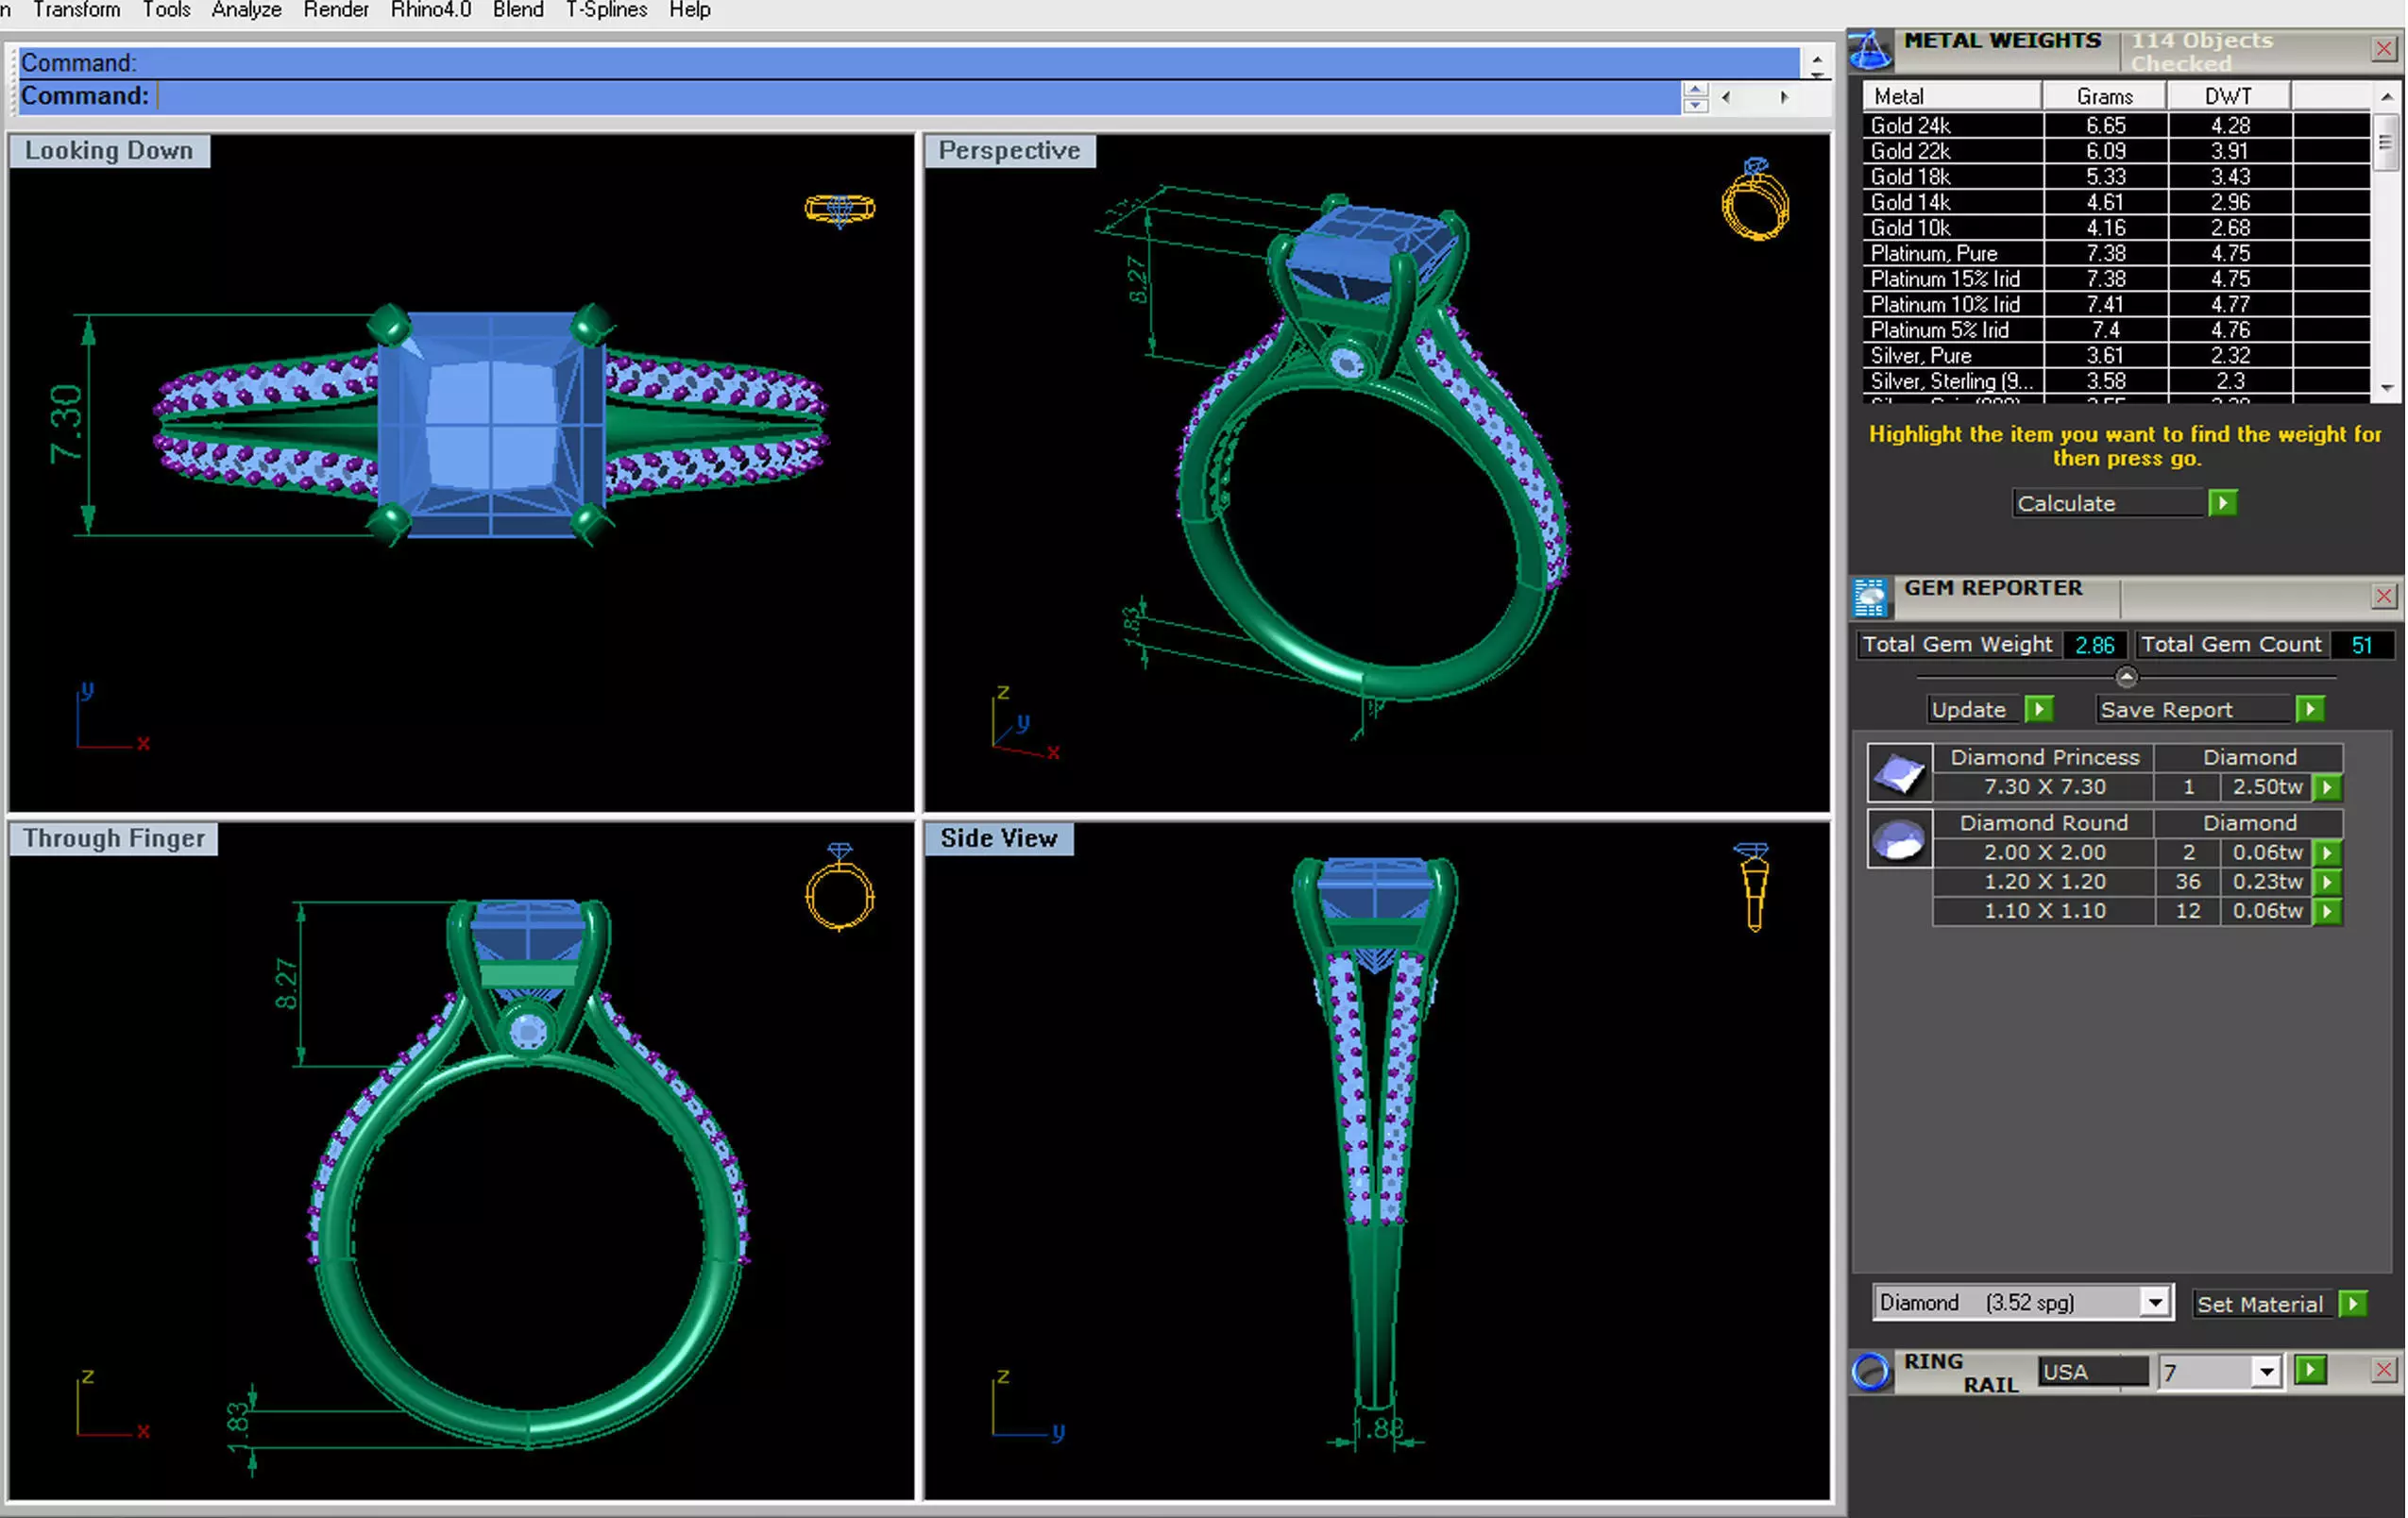
Task: Click the ring view icon in Perspective viewport
Action: pos(1756,200)
